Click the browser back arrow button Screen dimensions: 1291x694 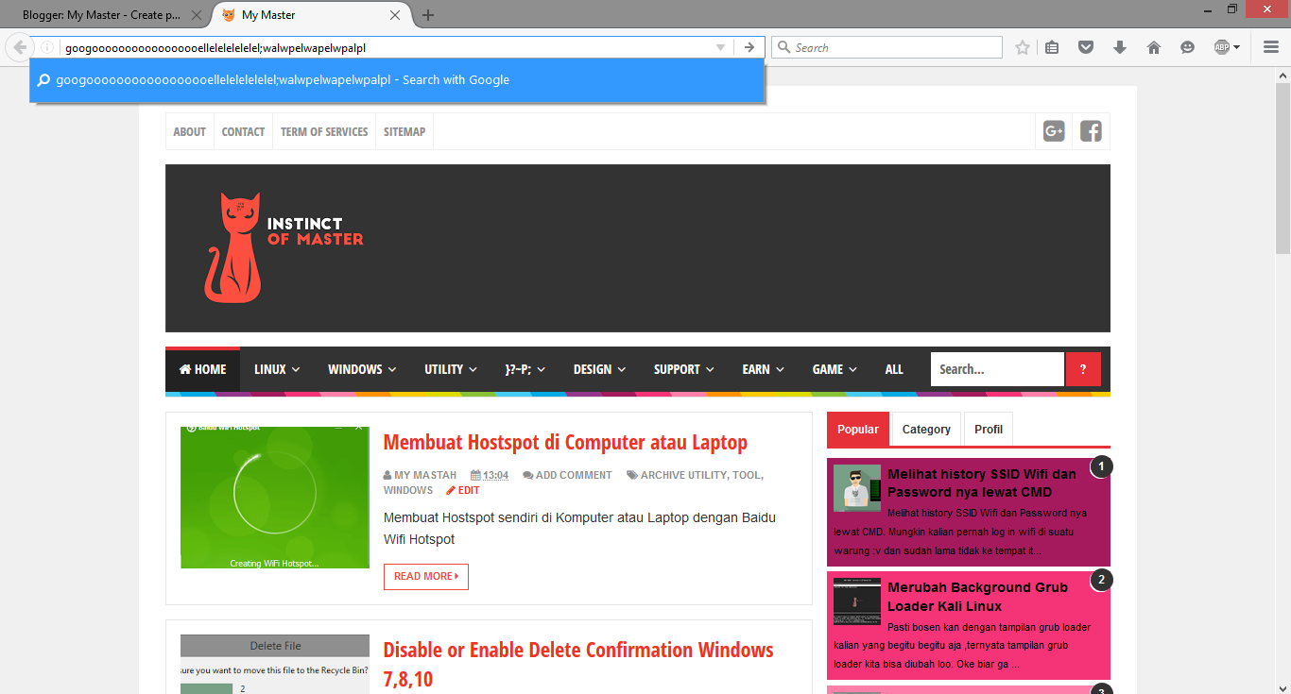pos(19,47)
